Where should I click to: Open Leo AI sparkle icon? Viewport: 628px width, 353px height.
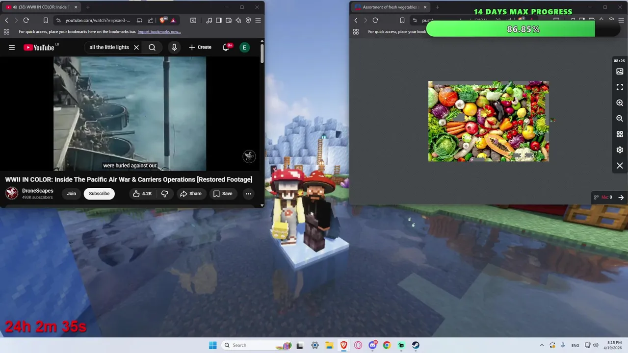click(238, 20)
